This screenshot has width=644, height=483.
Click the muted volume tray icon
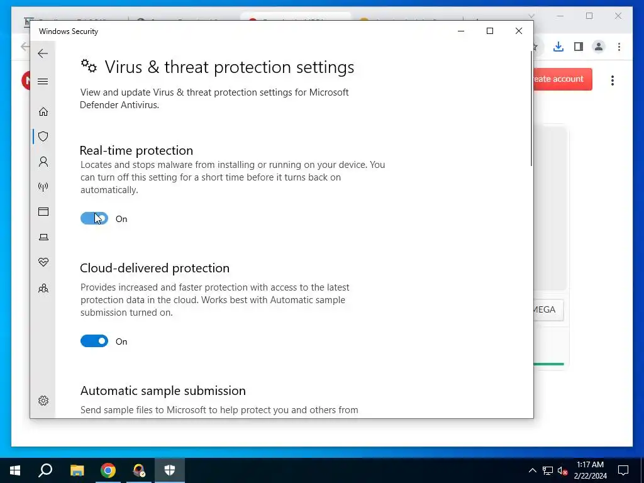(x=563, y=470)
